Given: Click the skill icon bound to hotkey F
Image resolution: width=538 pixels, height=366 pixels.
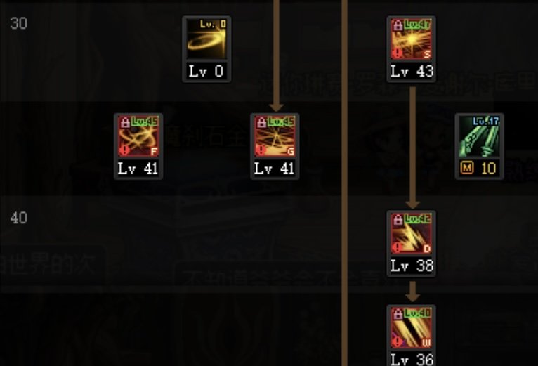Looking at the screenshot, I should 138,136.
